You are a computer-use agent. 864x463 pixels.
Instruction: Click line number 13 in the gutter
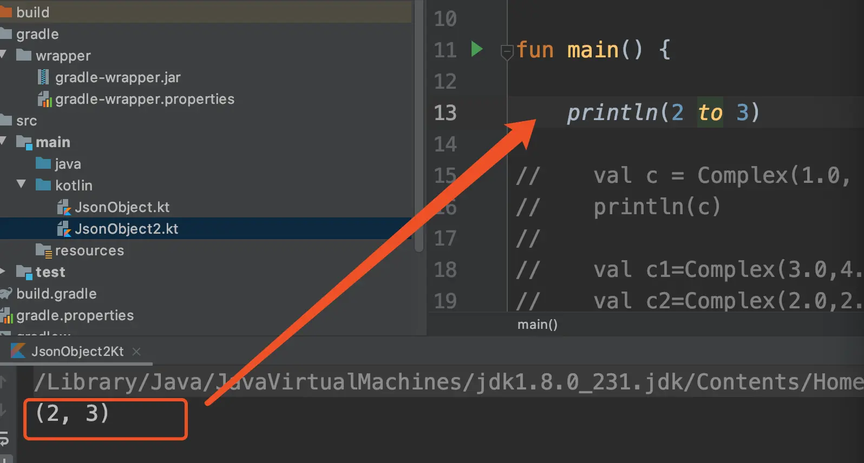(x=445, y=113)
